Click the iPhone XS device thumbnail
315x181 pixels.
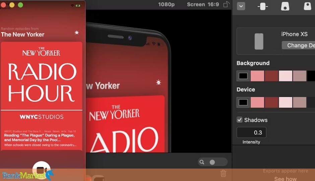259,41
